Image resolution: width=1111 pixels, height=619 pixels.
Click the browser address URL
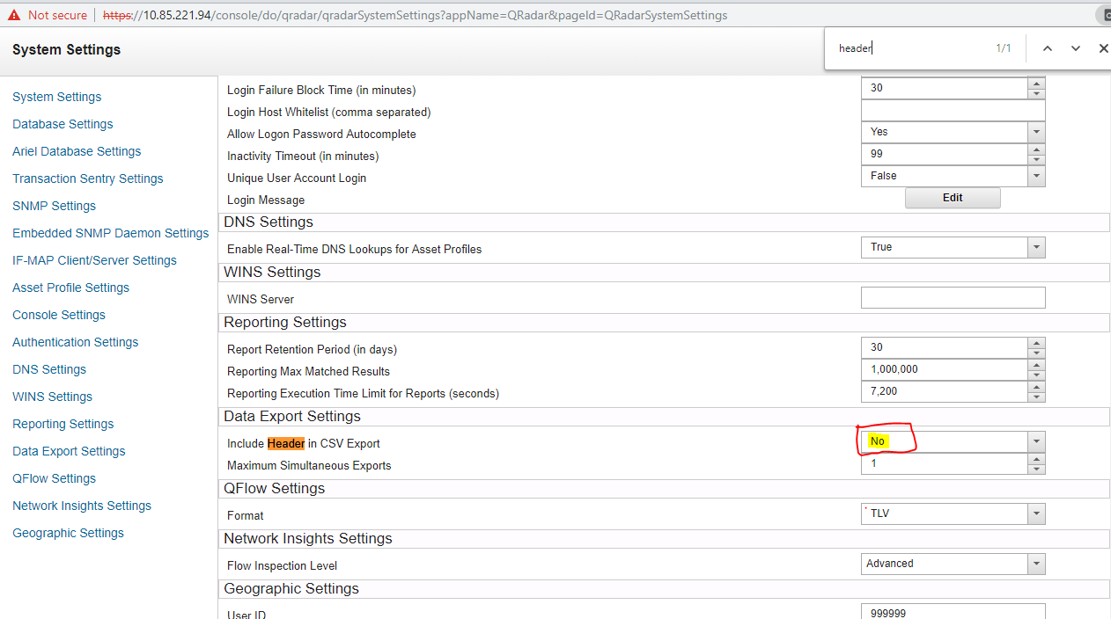(416, 15)
